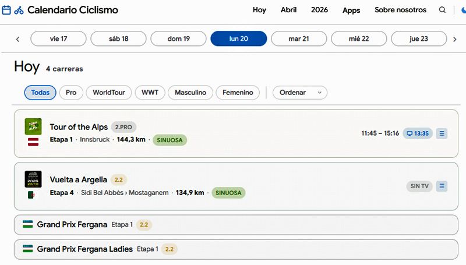Viewport: 466px width, 265px height.
Task: Expand the Ordenar dropdown
Action: pyautogui.click(x=300, y=93)
